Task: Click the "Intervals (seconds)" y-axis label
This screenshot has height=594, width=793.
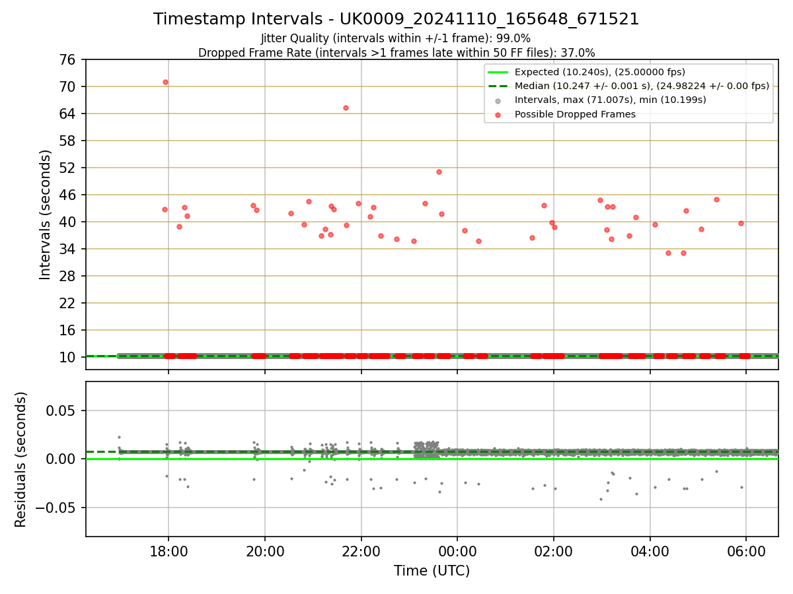Action: [45, 214]
